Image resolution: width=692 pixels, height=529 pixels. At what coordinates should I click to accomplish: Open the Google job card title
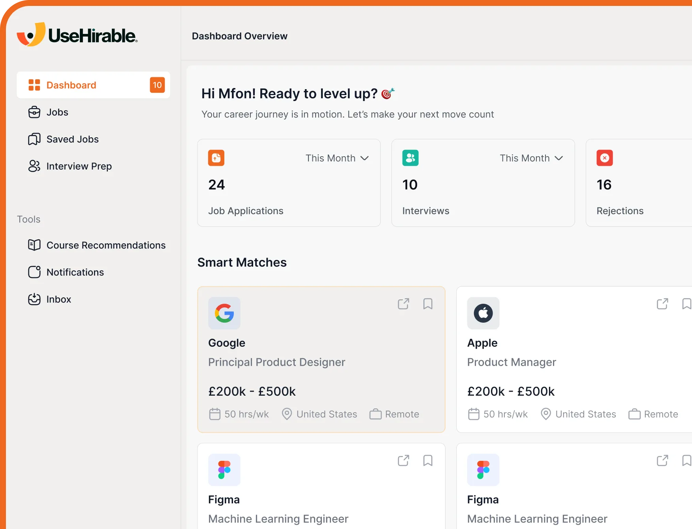(x=227, y=343)
